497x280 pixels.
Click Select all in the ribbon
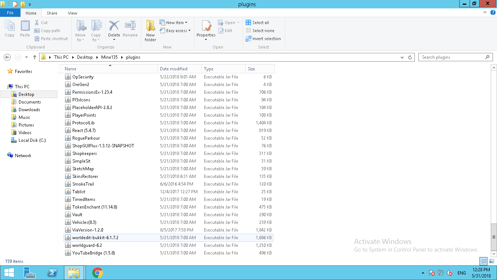pos(257,23)
